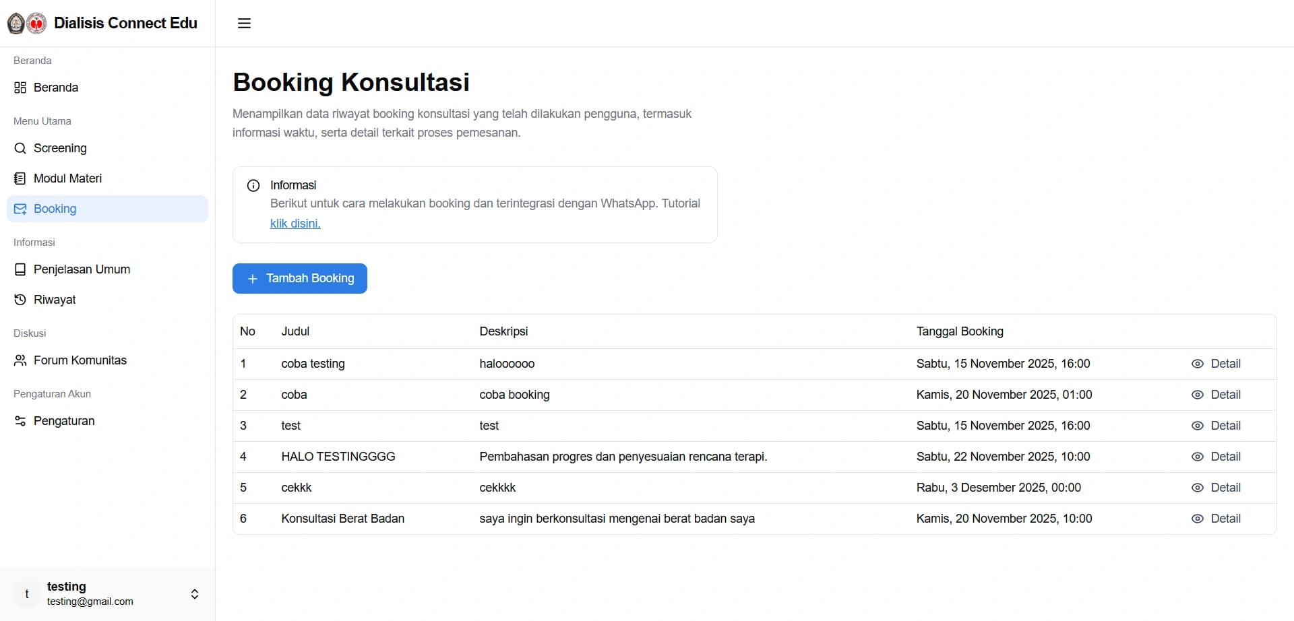
Task: Open Pengaturan menu item
Action: click(x=107, y=421)
